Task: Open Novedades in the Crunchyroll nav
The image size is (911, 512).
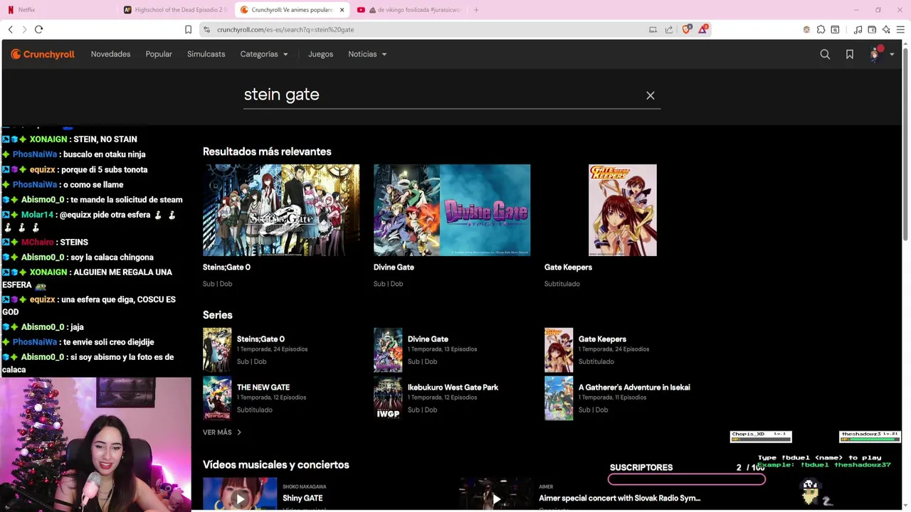Action: pyautogui.click(x=110, y=54)
